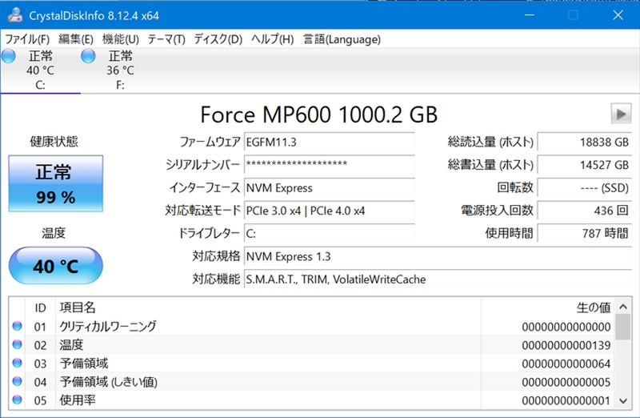This screenshot has width=640, height=418.
Task: Open the ディスク(D) menu
Action: click(218, 39)
